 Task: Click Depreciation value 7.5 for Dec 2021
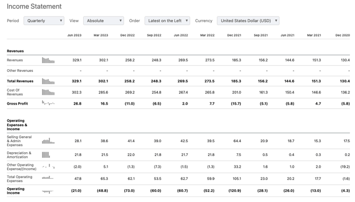[239, 155]
